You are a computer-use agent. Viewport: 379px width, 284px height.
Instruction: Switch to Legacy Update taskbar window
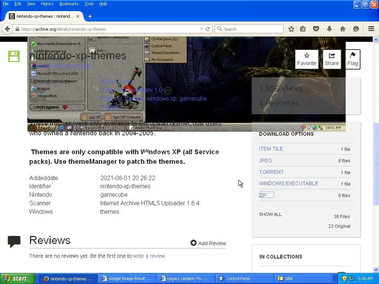pyautogui.click(x=185, y=278)
